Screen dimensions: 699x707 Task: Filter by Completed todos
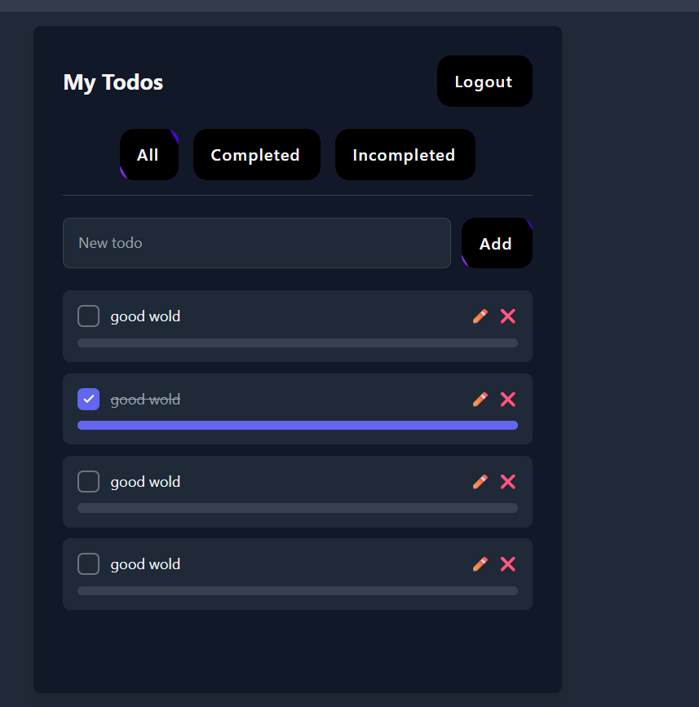[x=257, y=155]
